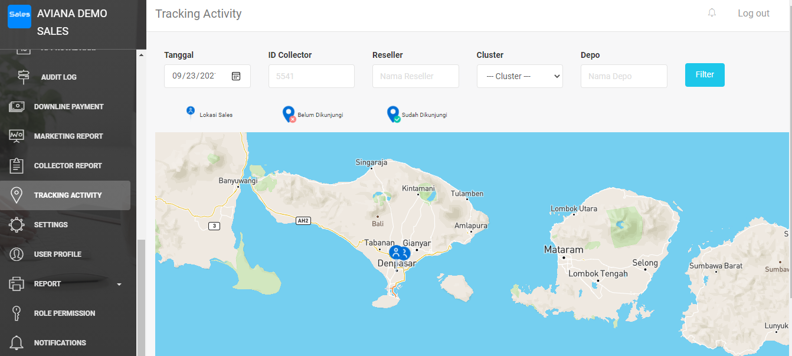The width and height of the screenshot is (792, 356).
Task: Click the Marketing Report presentation icon
Action: 17,136
